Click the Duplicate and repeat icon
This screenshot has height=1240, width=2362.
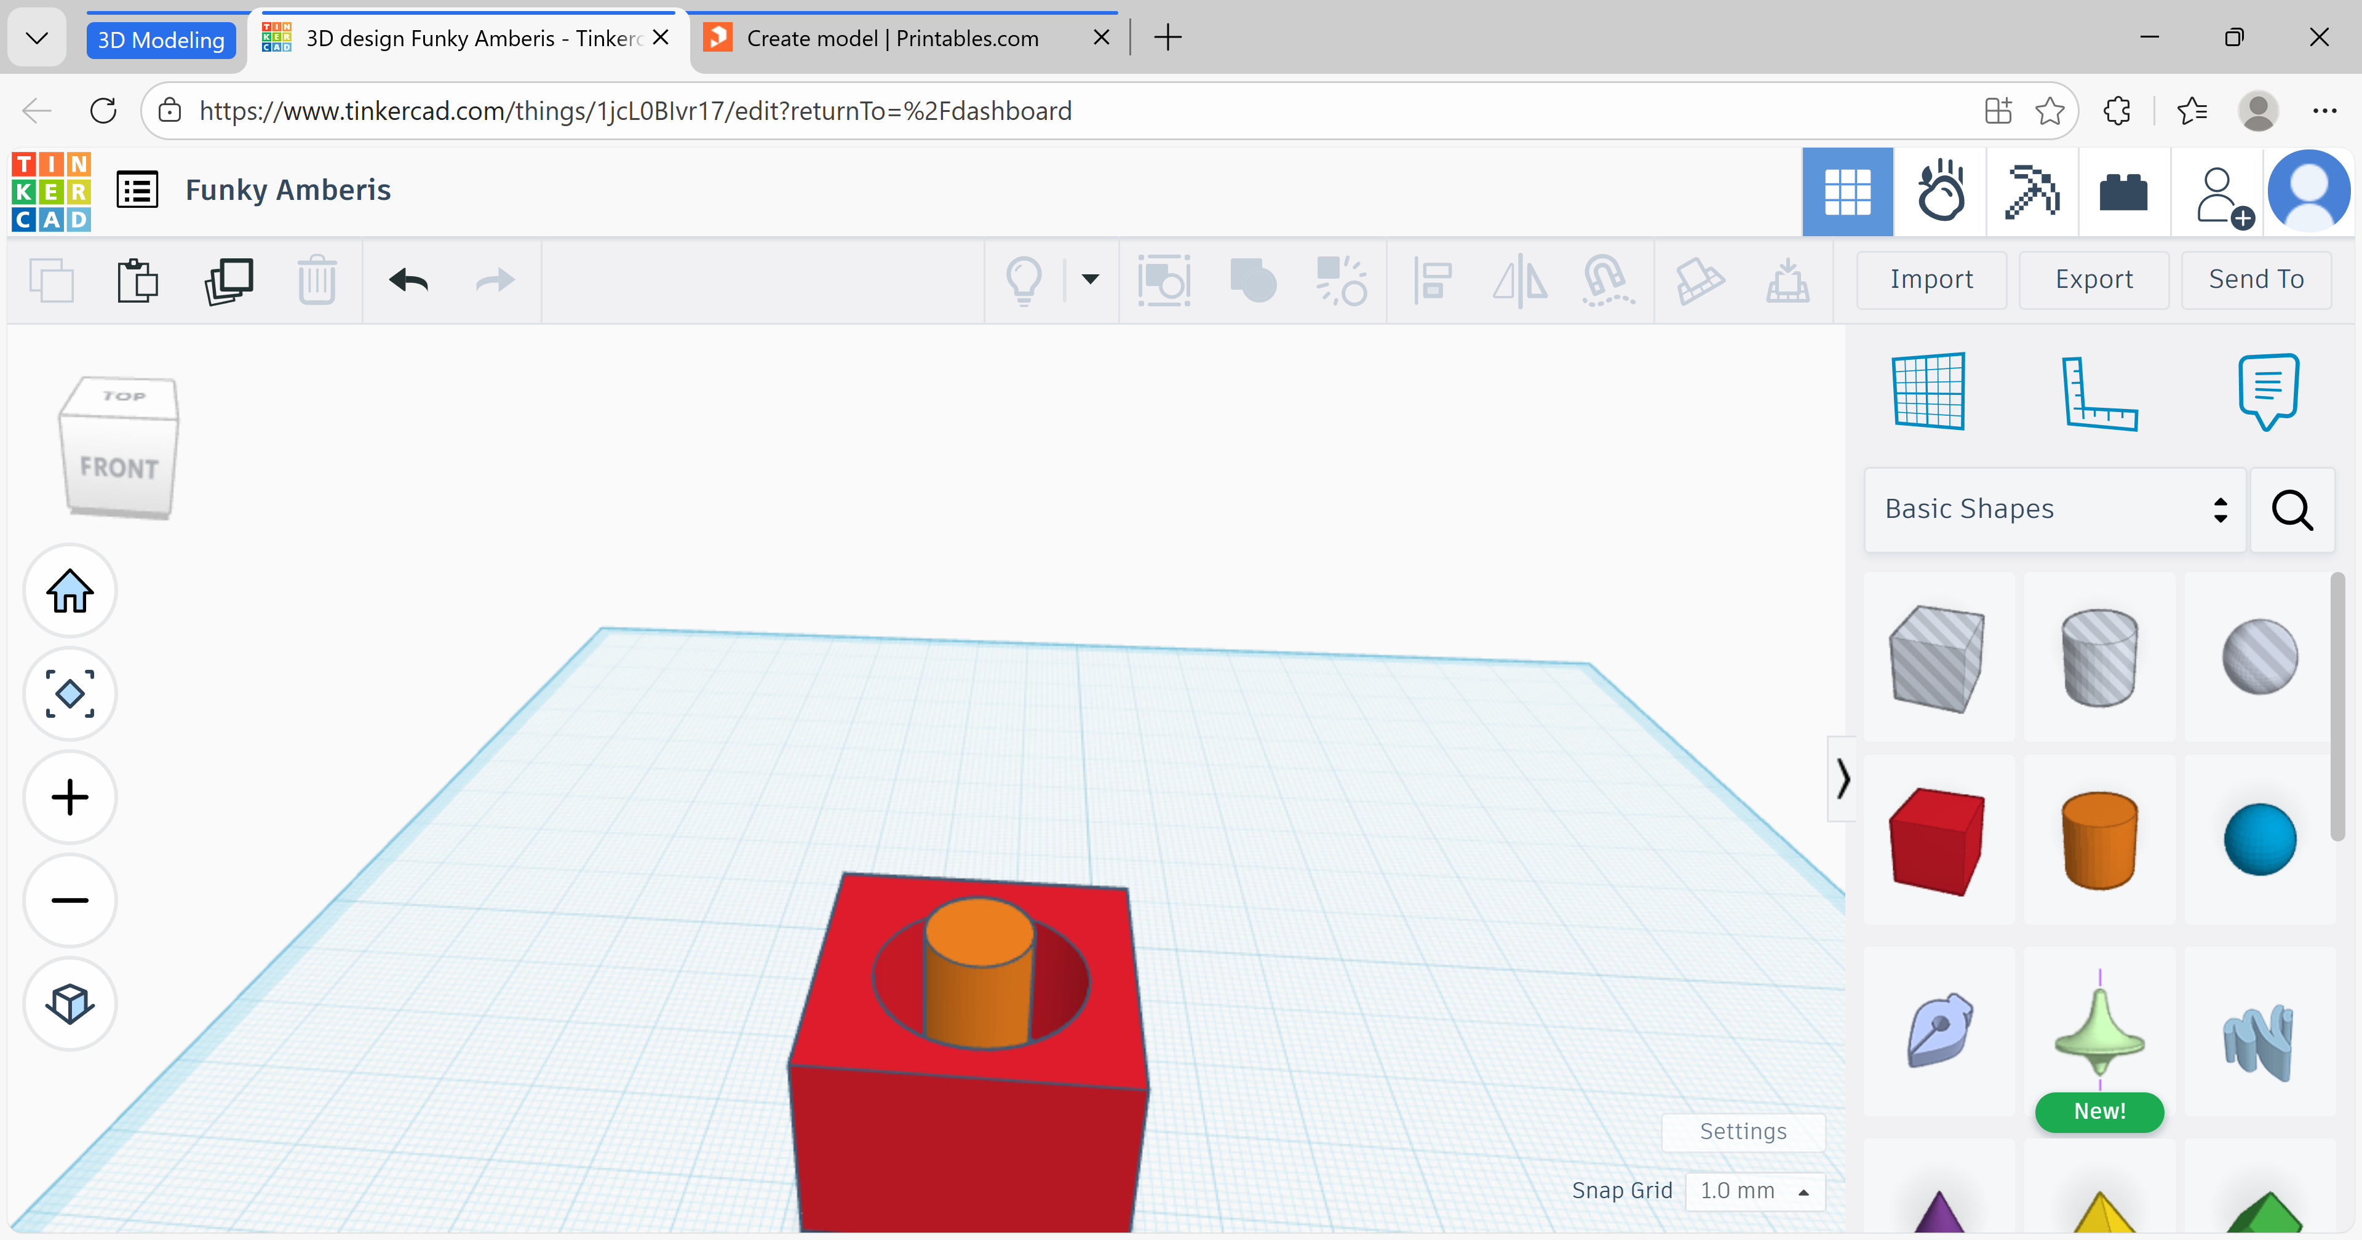pos(228,280)
